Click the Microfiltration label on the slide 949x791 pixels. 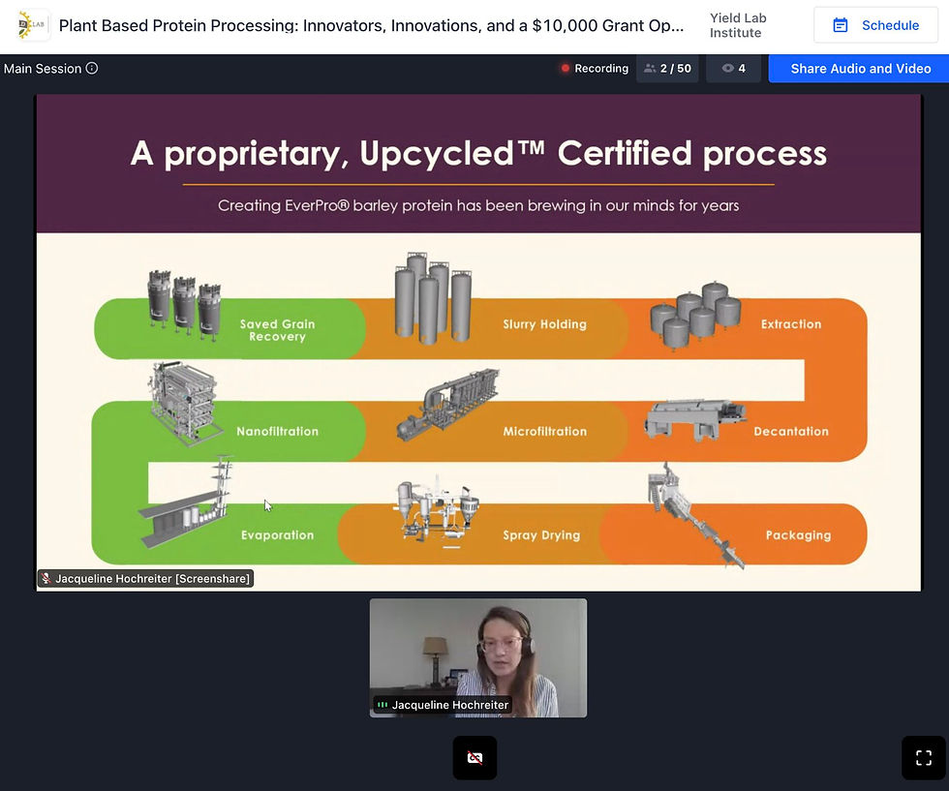pyautogui.click(x=544, y=432)
